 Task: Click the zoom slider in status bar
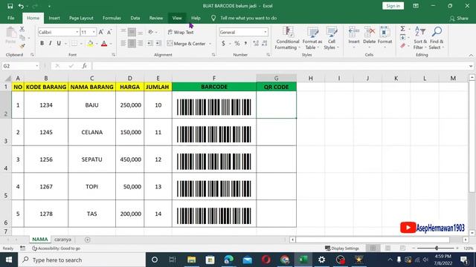[x=437, y=248]
